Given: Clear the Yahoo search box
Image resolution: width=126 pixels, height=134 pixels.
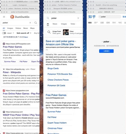Looking at the screenshot, I should pos(78,18).
